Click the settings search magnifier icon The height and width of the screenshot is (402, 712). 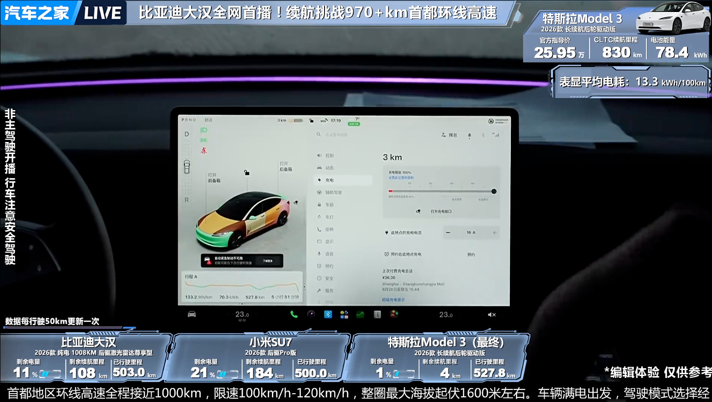[x=319, y=135]
